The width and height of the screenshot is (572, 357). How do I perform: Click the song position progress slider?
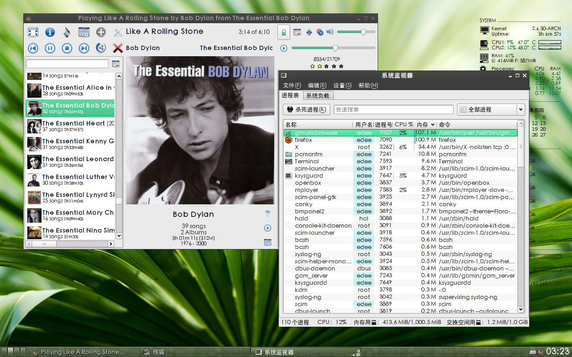(x=333, y=48)
